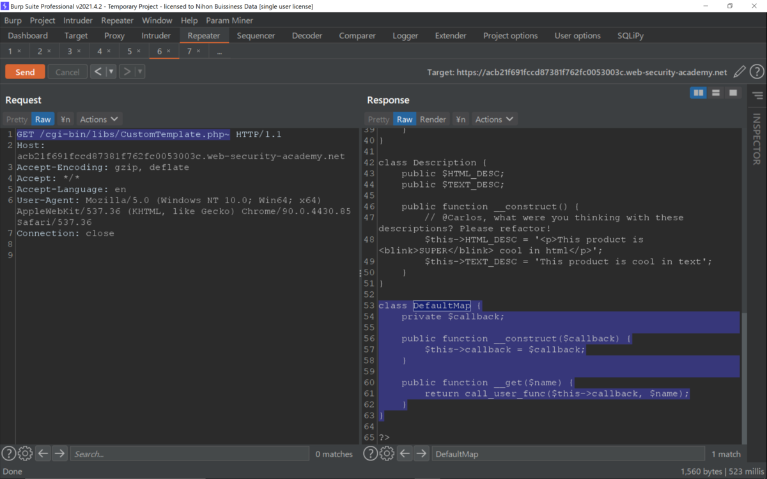Open the Param Miner menu
The image size is (767, 479).
point(229,20)
